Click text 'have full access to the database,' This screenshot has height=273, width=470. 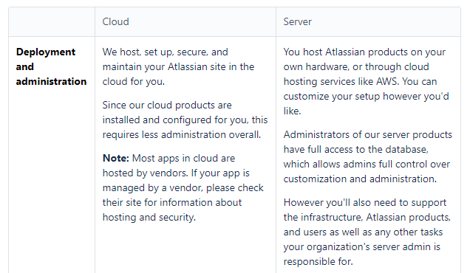(355, 149)
